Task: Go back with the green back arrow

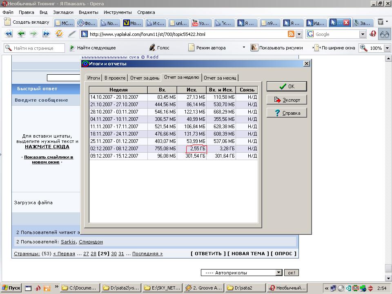Action: click(x=21, y=33)
